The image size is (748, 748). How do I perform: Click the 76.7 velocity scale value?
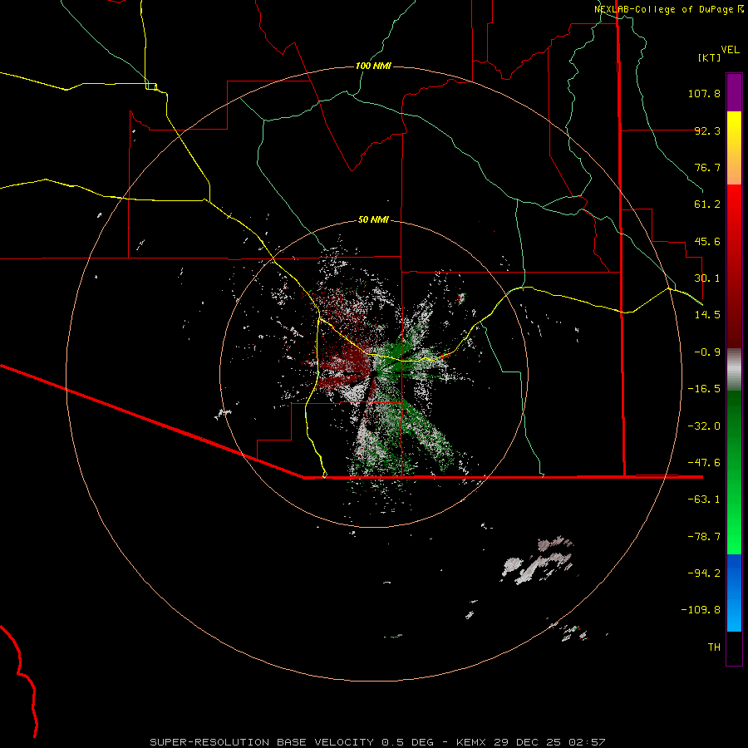tap(707, 167)
